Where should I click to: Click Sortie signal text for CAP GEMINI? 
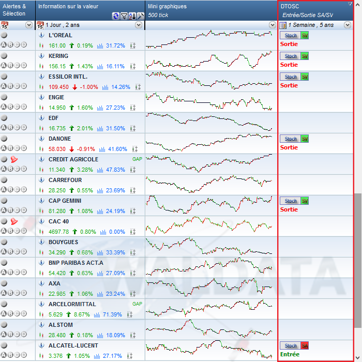click(289, 209)
